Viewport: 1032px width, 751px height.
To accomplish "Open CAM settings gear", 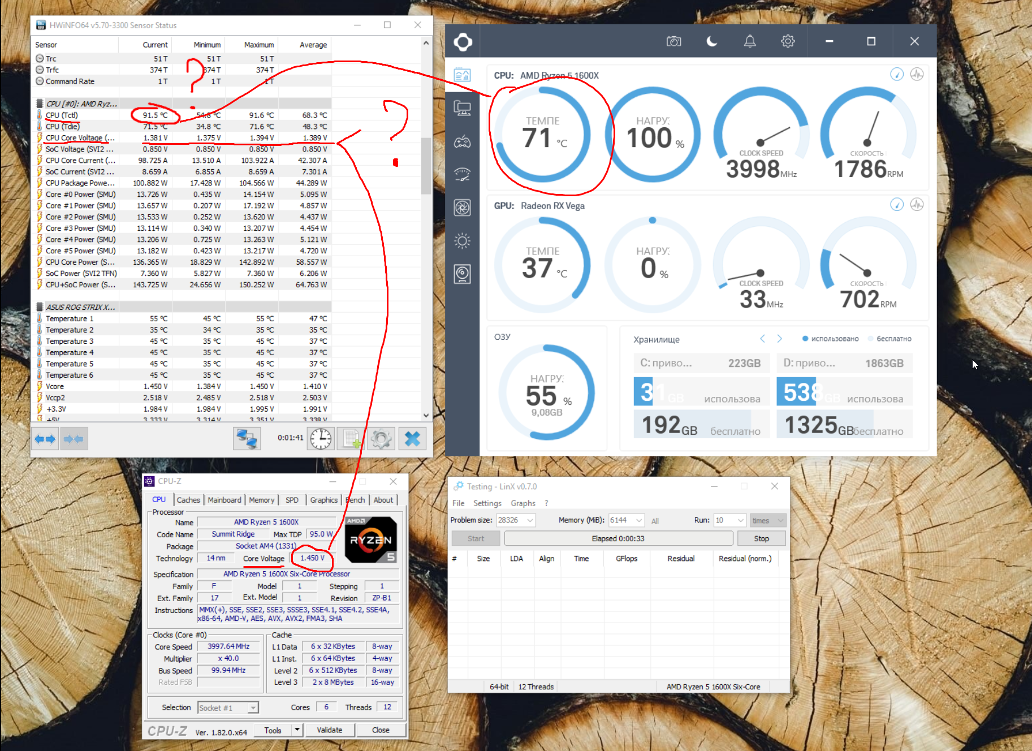I will 788,41.
